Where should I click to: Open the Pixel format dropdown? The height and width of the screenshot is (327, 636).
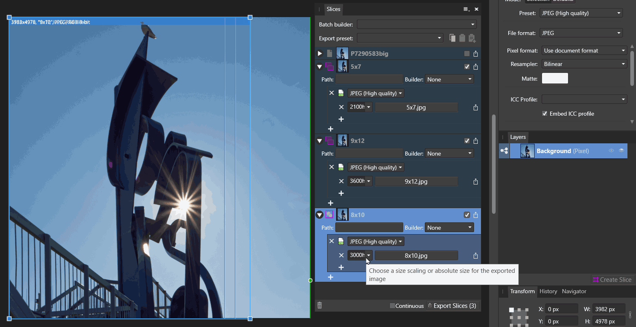click(x=584, y=50)
